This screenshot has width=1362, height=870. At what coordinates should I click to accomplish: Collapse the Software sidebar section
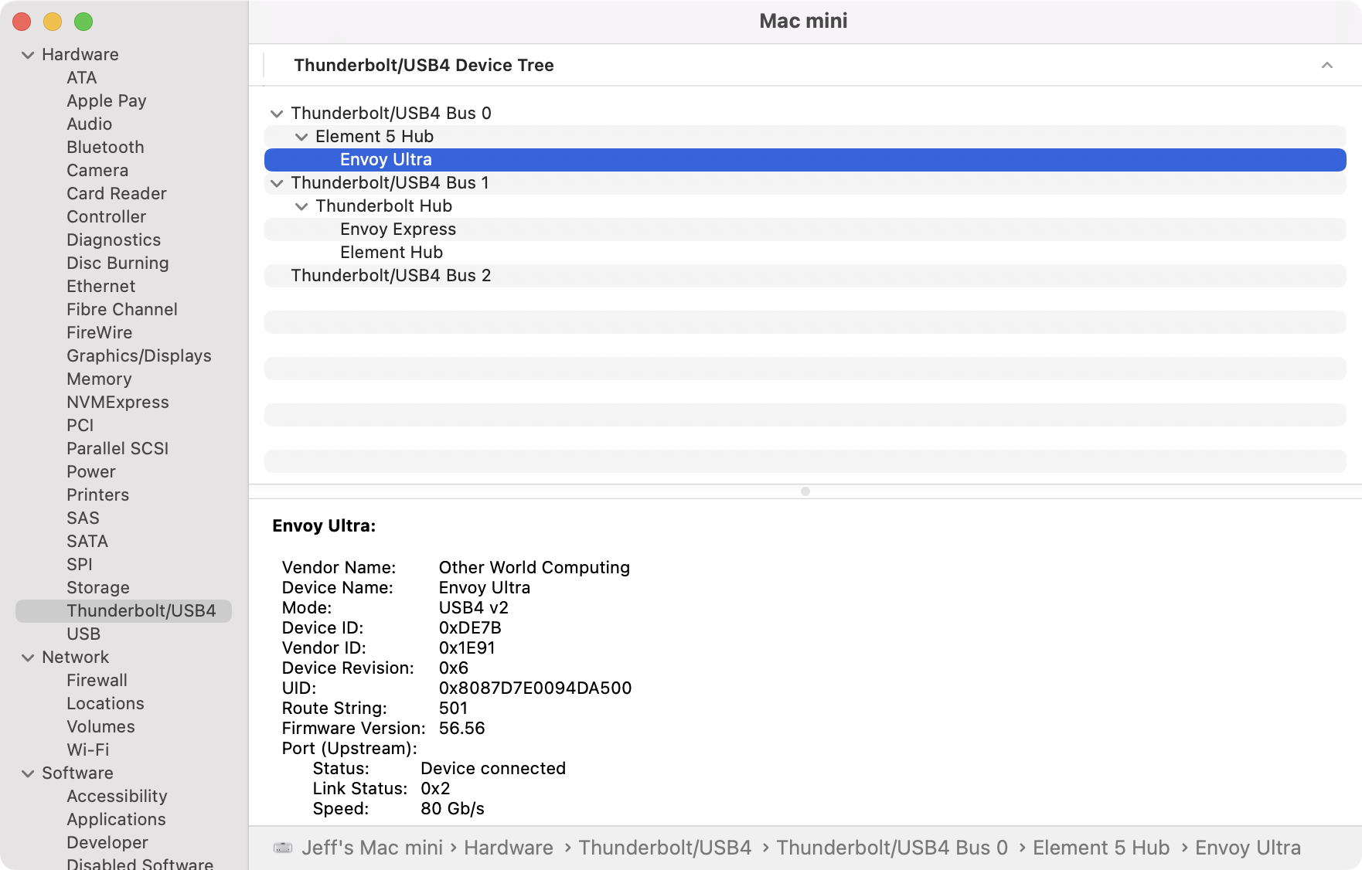pyautogui.click(x=28, y=773)
